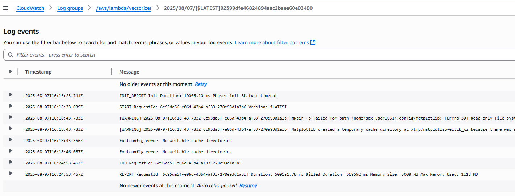
Task: Expand the Matplotlib temporary cache warning
Action: click(11, 129)
